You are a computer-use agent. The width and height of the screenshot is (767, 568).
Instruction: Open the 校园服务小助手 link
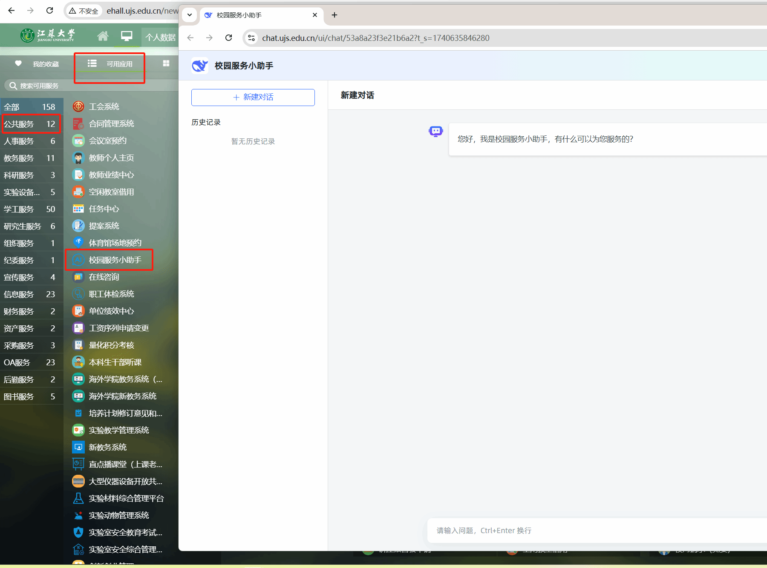click(115, 260)
